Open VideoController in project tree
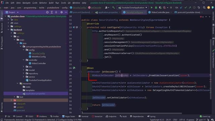 coord(39,63)
